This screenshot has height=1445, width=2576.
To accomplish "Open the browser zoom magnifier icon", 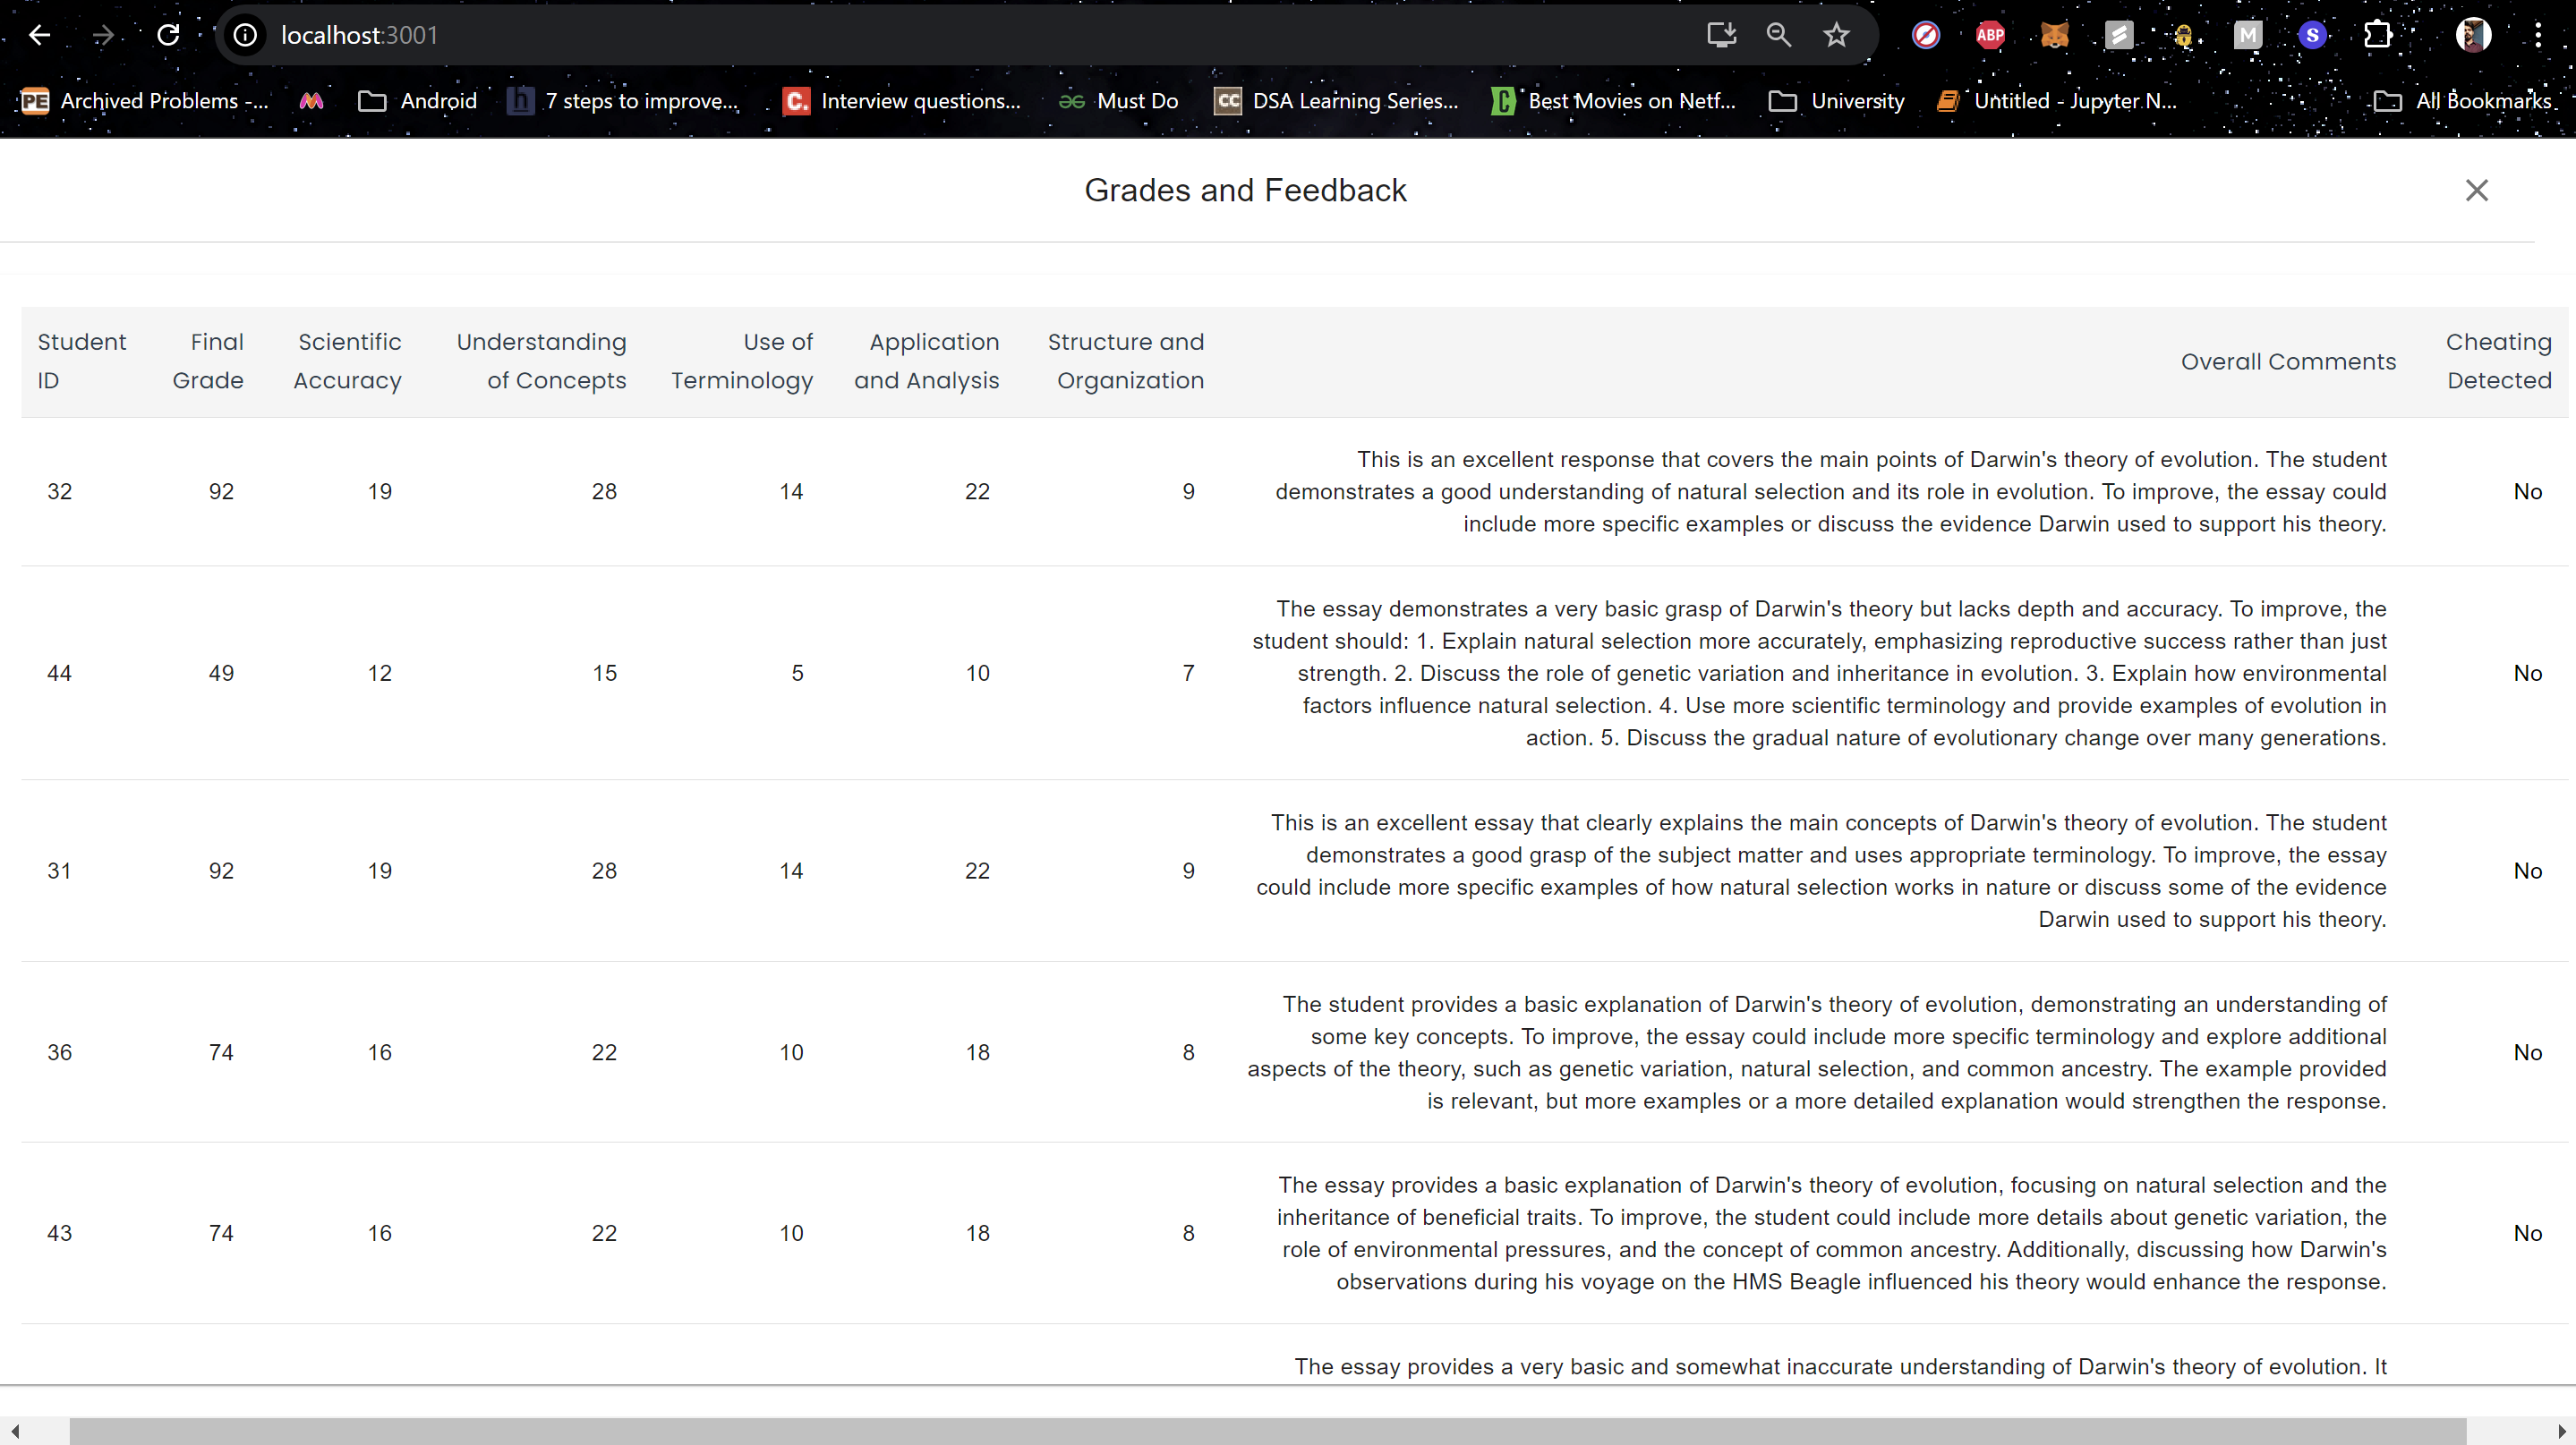I will (1778, 35).
